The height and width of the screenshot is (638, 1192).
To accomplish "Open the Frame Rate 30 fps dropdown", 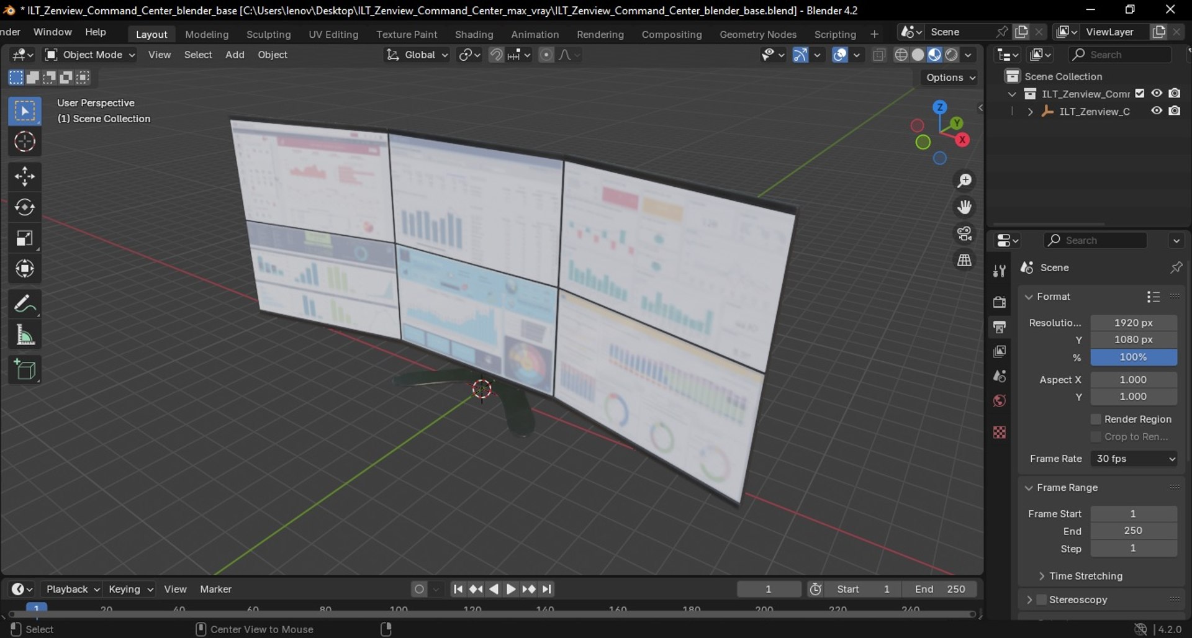I will [x=1134, y=459].
